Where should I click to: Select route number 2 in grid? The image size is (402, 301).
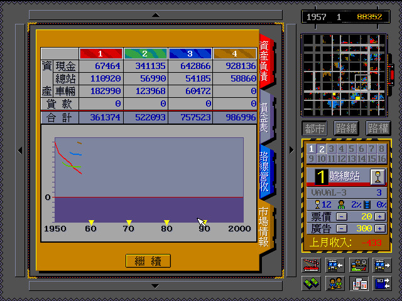click(321, 149)
